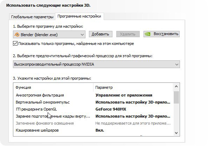Open the Blender (blender.exe) program dropdown
The width and height of the screenshot is (208, 146).
click(49, 35)
